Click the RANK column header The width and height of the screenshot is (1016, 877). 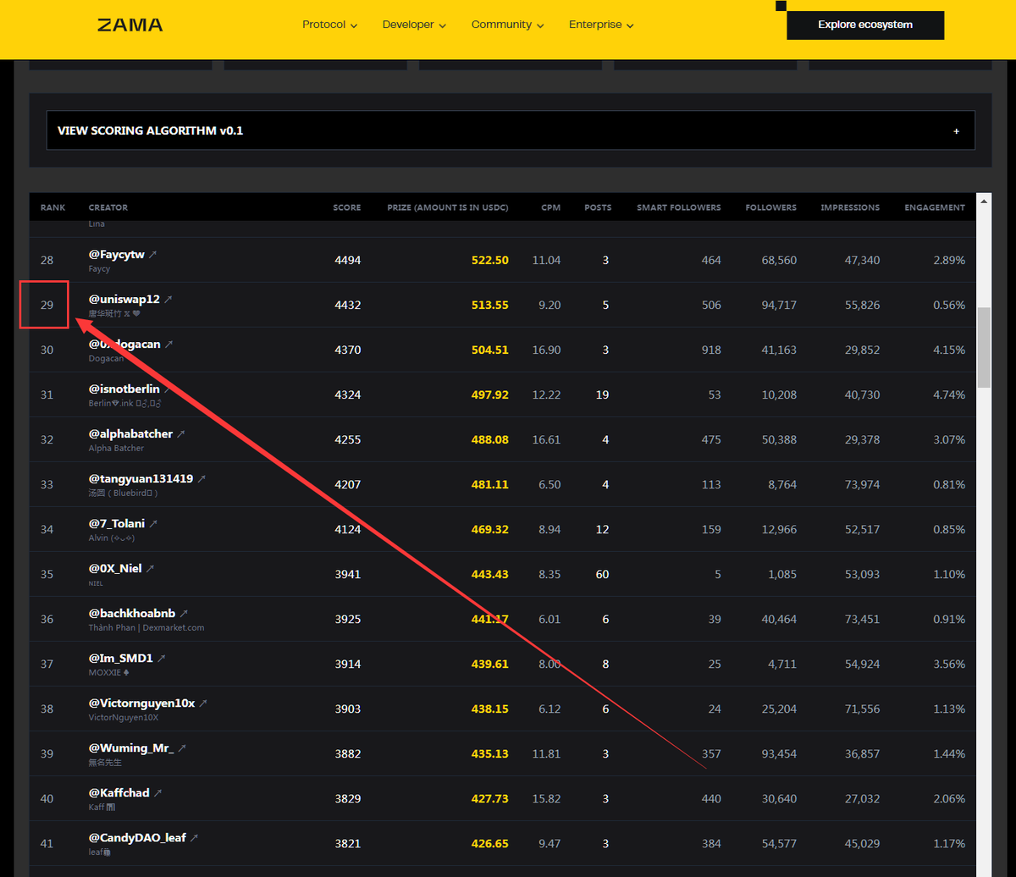[x=51, y=207]
